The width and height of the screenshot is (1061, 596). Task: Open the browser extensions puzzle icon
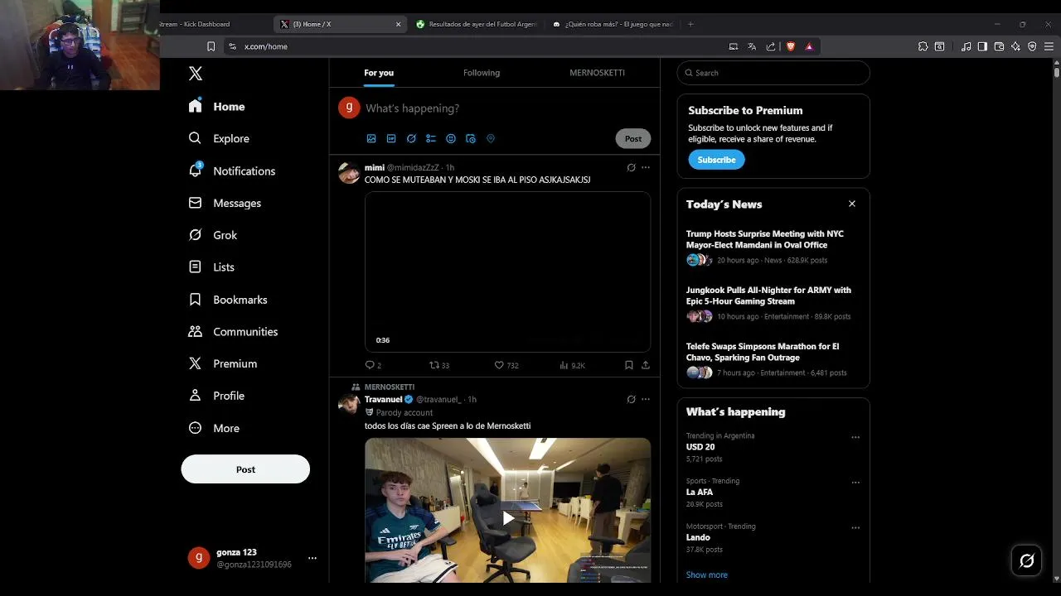coord(923,46)
